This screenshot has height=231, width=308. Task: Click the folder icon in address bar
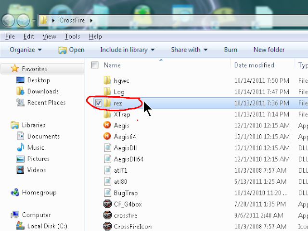(x=44, y=20)
